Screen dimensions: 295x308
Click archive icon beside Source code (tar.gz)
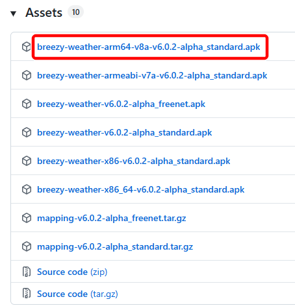(27, 294)
